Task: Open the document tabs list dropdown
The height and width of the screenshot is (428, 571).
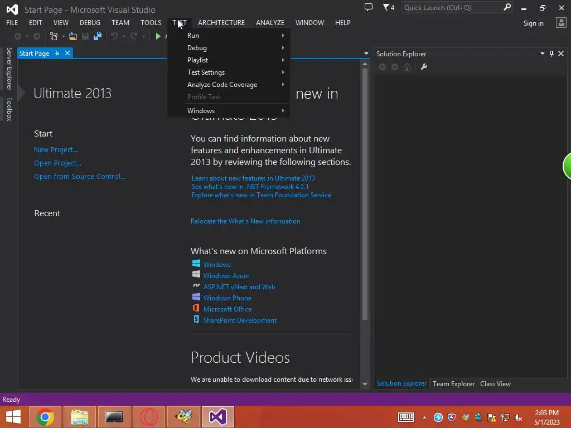Action: pos(366,53)
